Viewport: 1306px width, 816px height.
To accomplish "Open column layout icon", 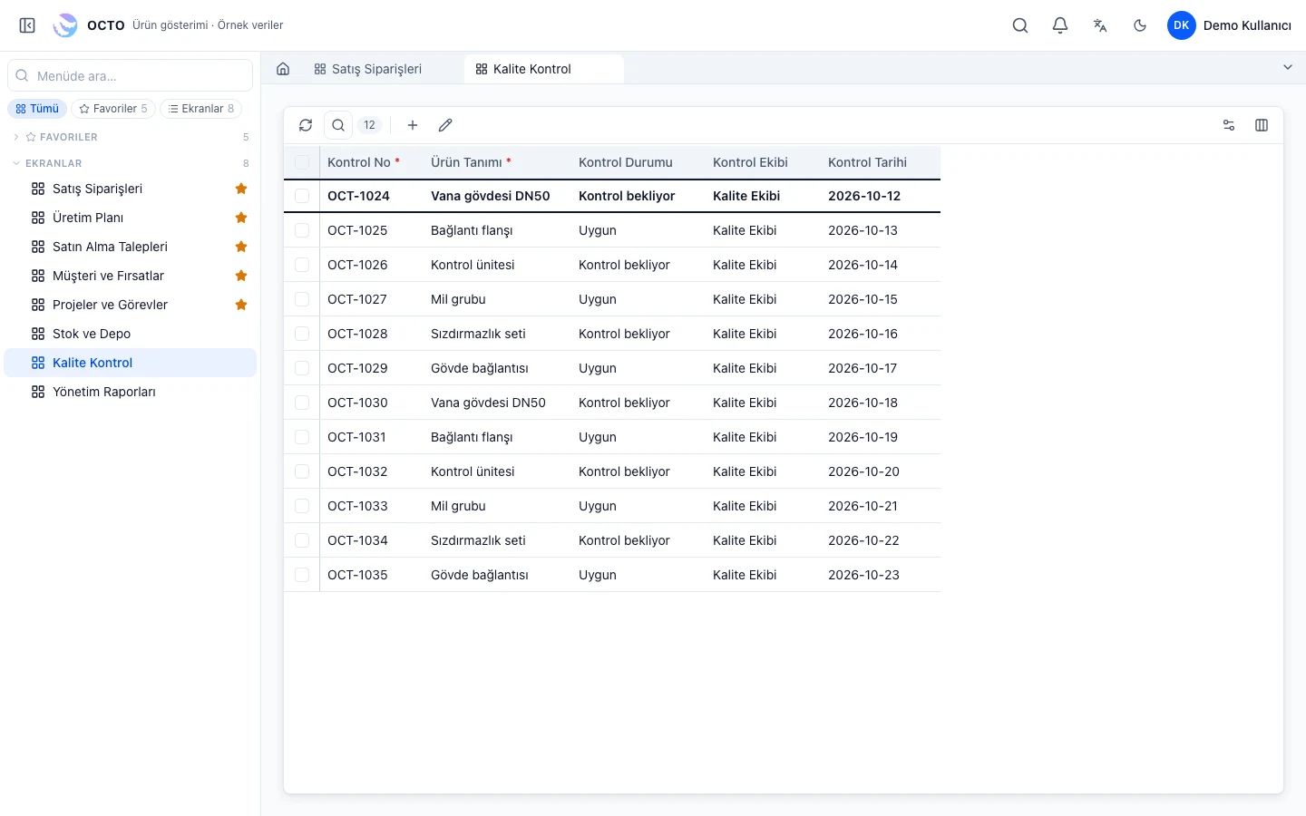I will (x=1262, y=125).
